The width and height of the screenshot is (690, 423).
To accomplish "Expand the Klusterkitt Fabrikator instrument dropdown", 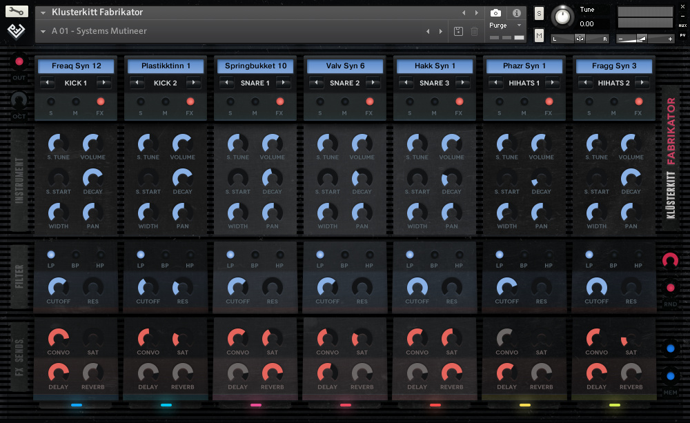I will [43, 12].
